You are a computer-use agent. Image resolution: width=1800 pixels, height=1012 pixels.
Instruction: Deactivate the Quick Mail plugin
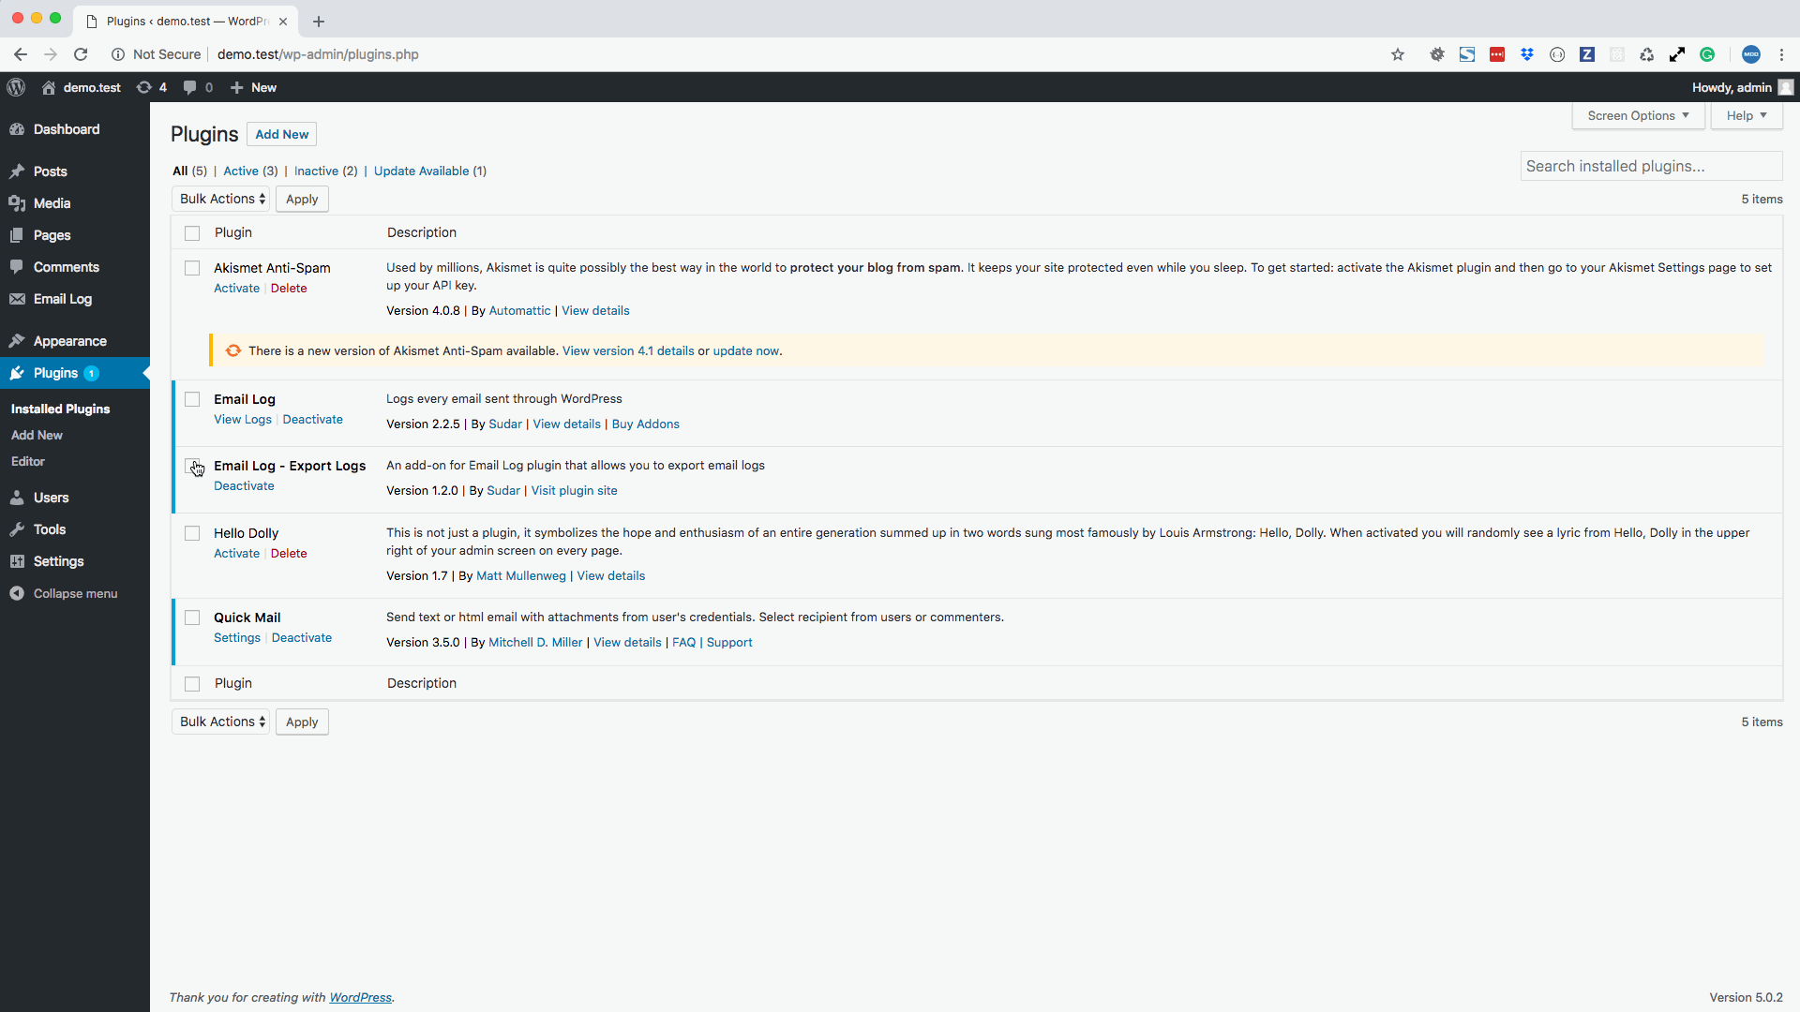[302, 637]
